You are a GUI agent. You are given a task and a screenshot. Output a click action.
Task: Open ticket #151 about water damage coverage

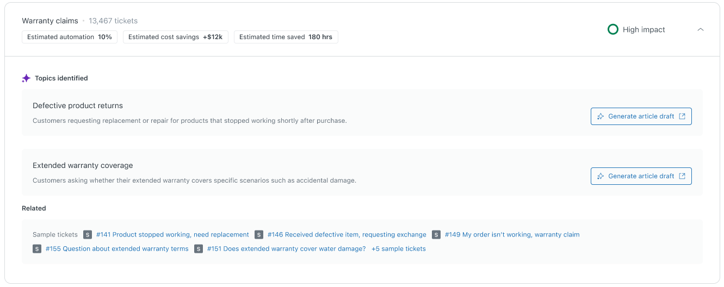(x=286, y=249)
